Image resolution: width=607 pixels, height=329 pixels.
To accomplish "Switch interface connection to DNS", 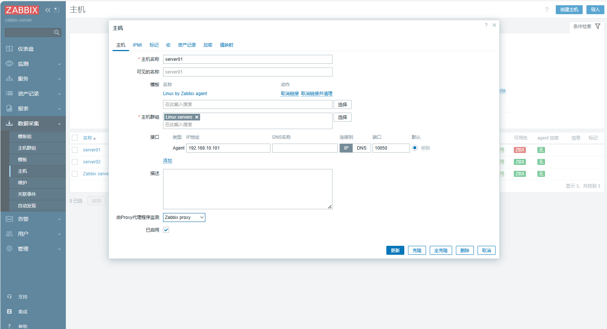I will coord(362,148).
